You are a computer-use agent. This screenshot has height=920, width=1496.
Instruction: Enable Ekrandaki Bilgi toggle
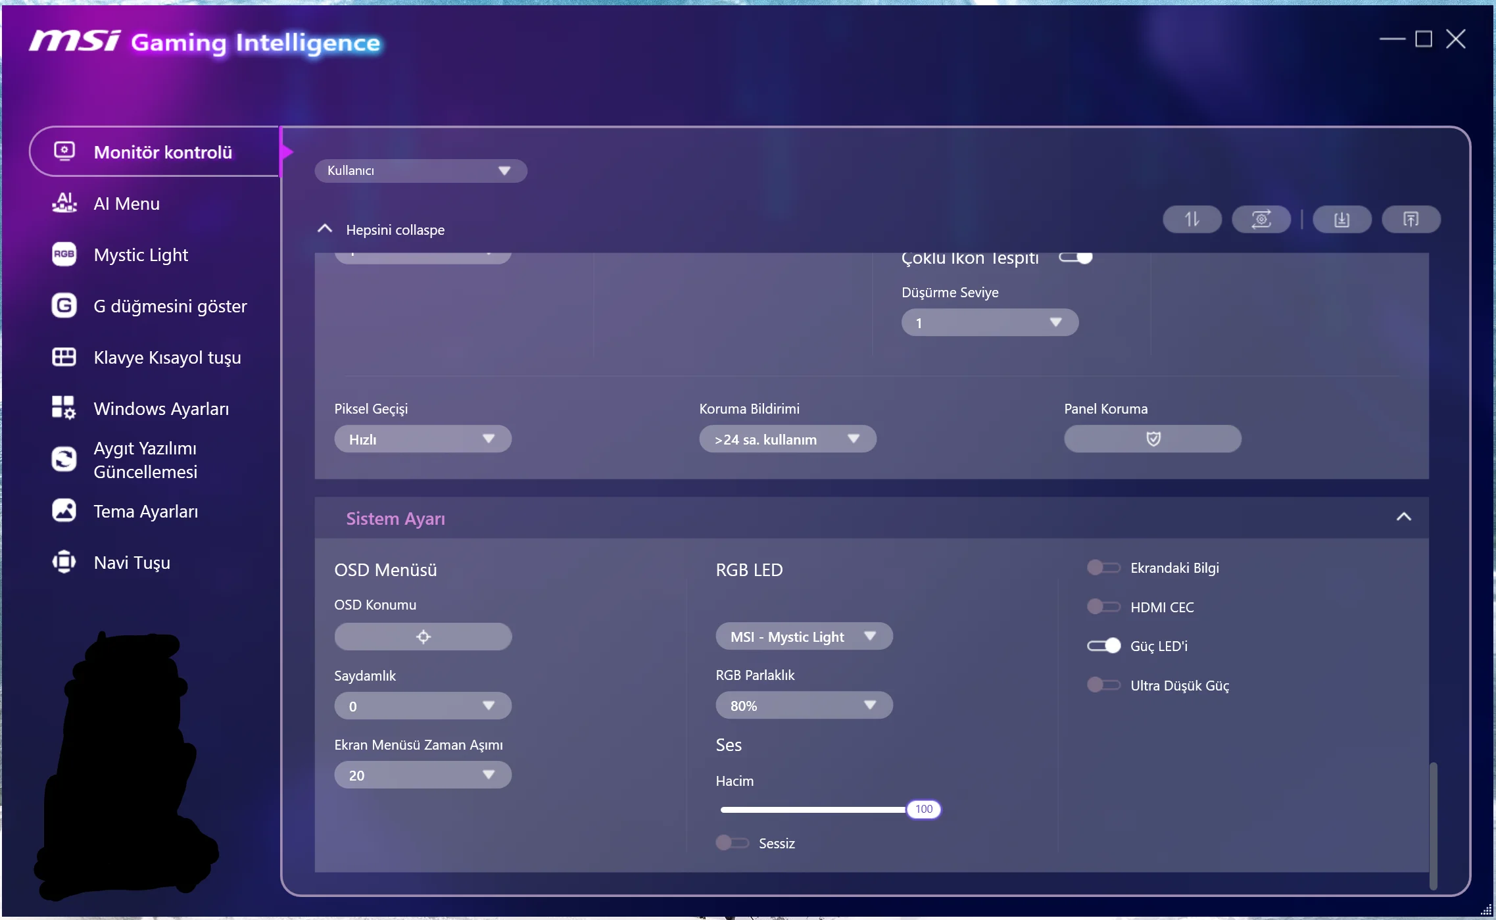(1103, 567)
